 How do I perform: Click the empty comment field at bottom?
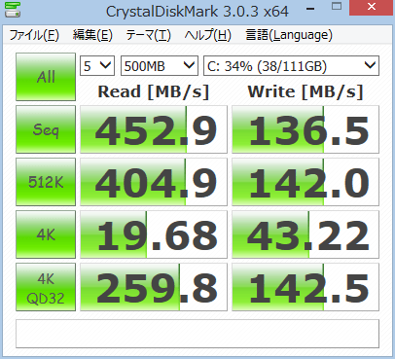[197, 334]
